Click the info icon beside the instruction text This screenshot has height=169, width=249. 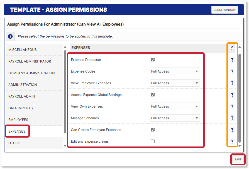(x=10, y=36)
